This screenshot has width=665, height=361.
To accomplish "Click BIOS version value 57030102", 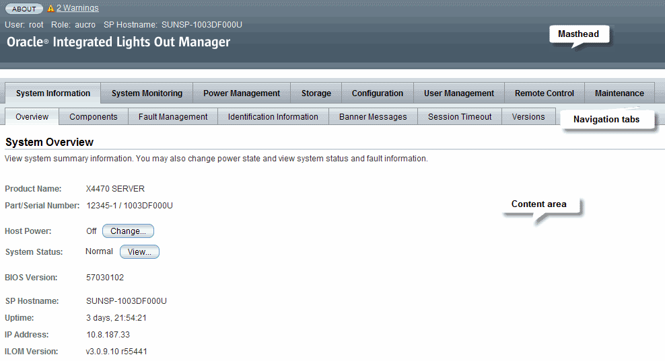I will [x=105, y=278].
